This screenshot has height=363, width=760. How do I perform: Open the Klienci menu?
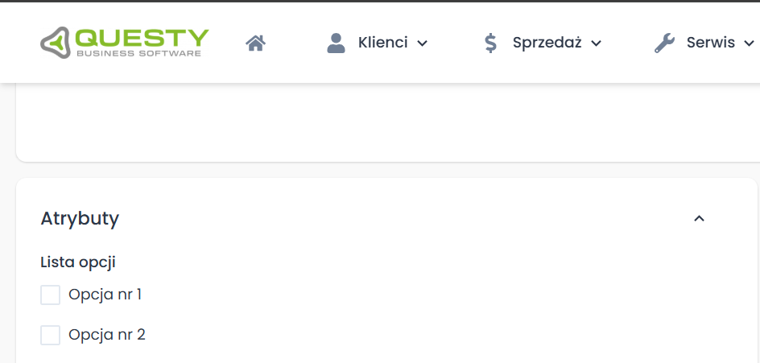[x=383, y=43]
